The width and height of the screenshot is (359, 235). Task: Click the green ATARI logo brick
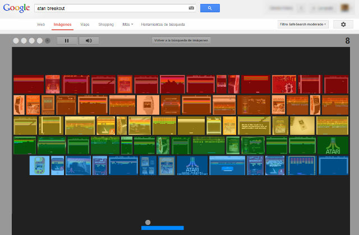[333, 145]
